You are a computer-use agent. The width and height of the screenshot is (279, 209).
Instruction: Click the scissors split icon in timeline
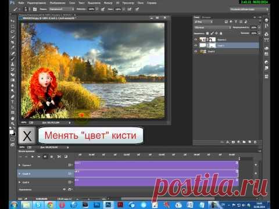click(x=59, y=156)
